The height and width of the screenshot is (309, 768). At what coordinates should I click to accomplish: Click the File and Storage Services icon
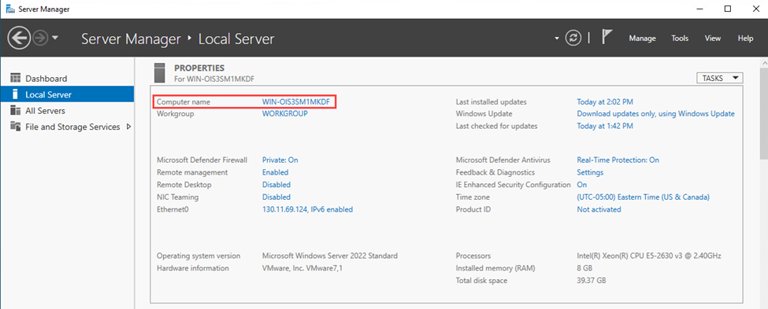tap(16, 127)
